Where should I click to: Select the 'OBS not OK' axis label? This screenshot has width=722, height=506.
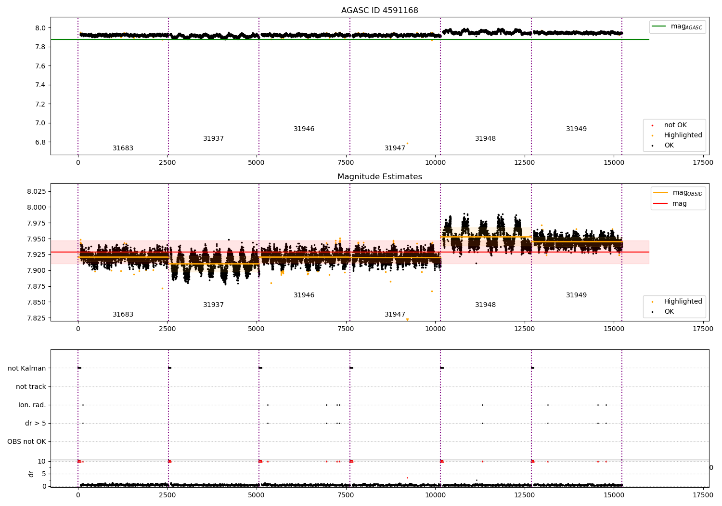click(x=27, y=441)
